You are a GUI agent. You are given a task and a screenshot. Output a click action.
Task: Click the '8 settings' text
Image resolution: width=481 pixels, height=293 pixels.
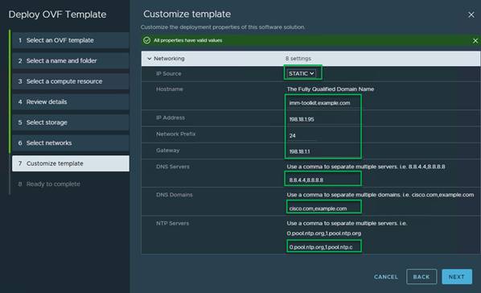(x=298, y=58)
